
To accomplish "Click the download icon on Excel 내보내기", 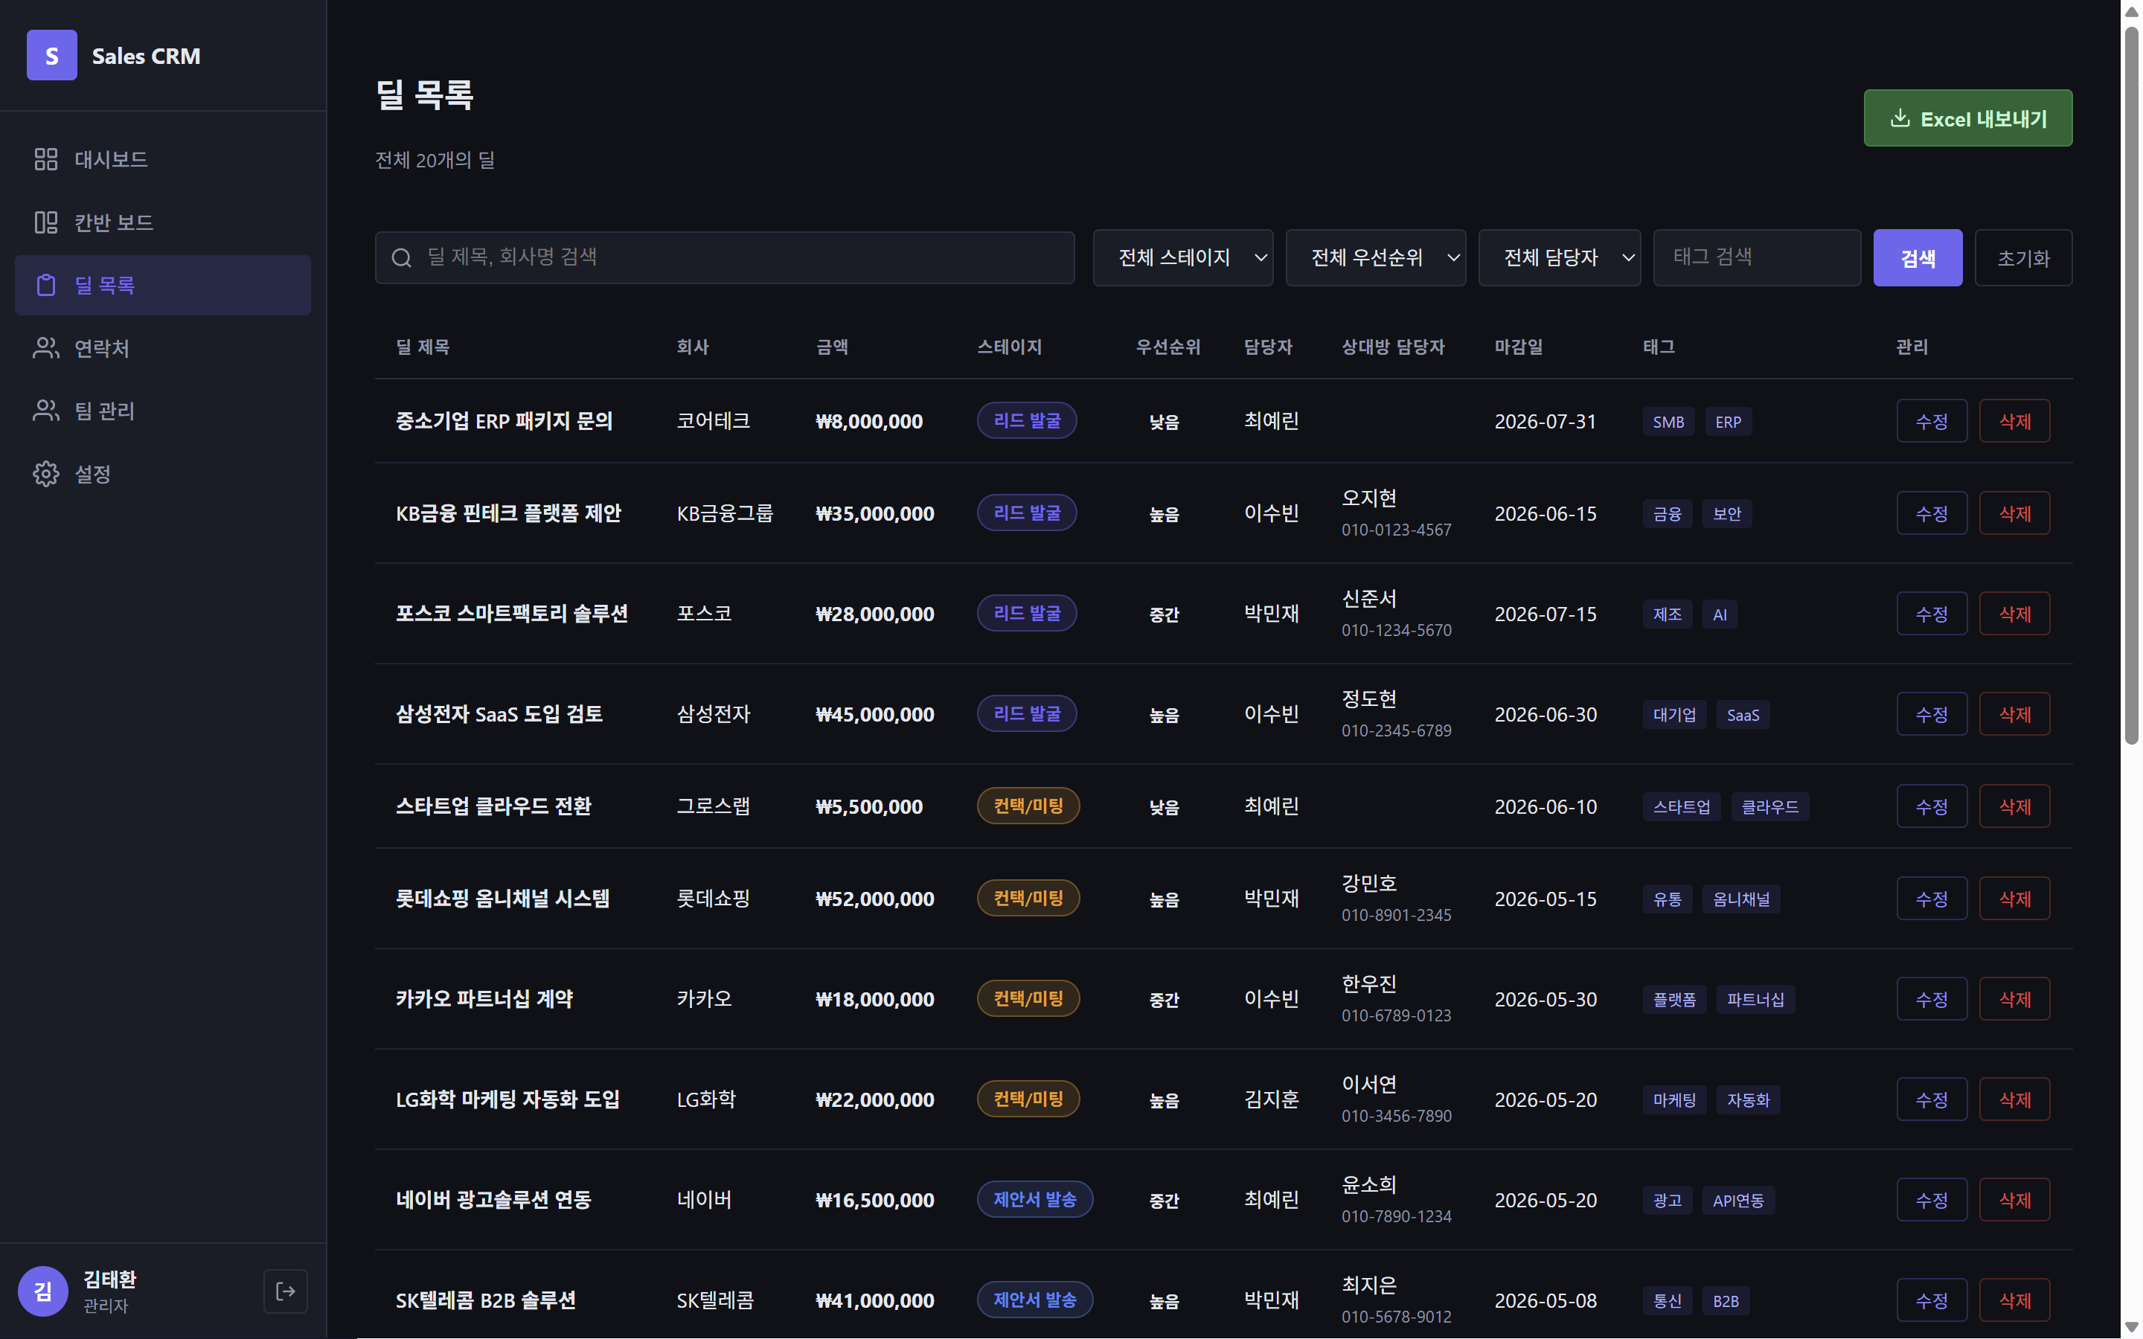I will coord(1900,119).
